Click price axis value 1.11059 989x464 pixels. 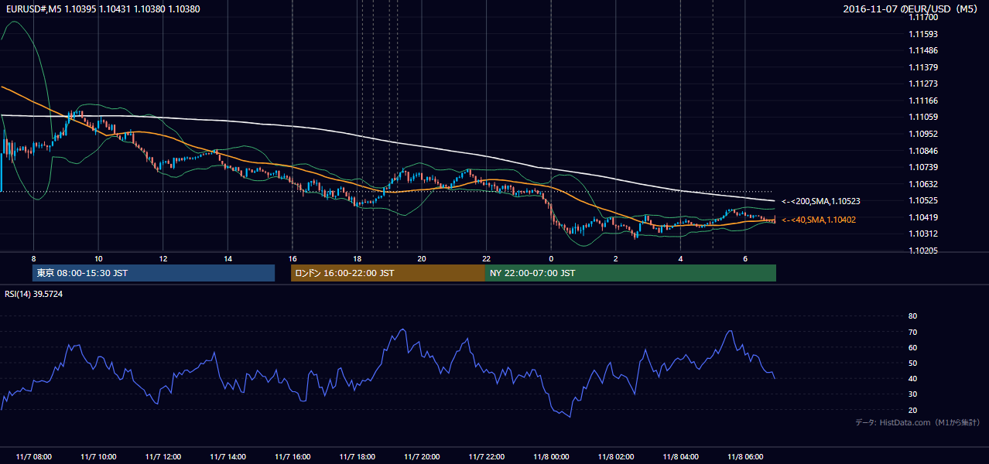point(924,117)
